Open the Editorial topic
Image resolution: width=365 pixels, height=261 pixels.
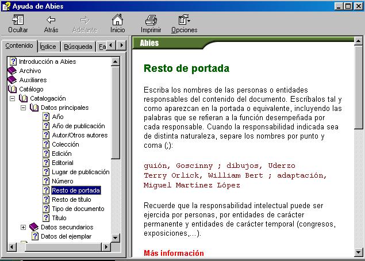[63, 163]
